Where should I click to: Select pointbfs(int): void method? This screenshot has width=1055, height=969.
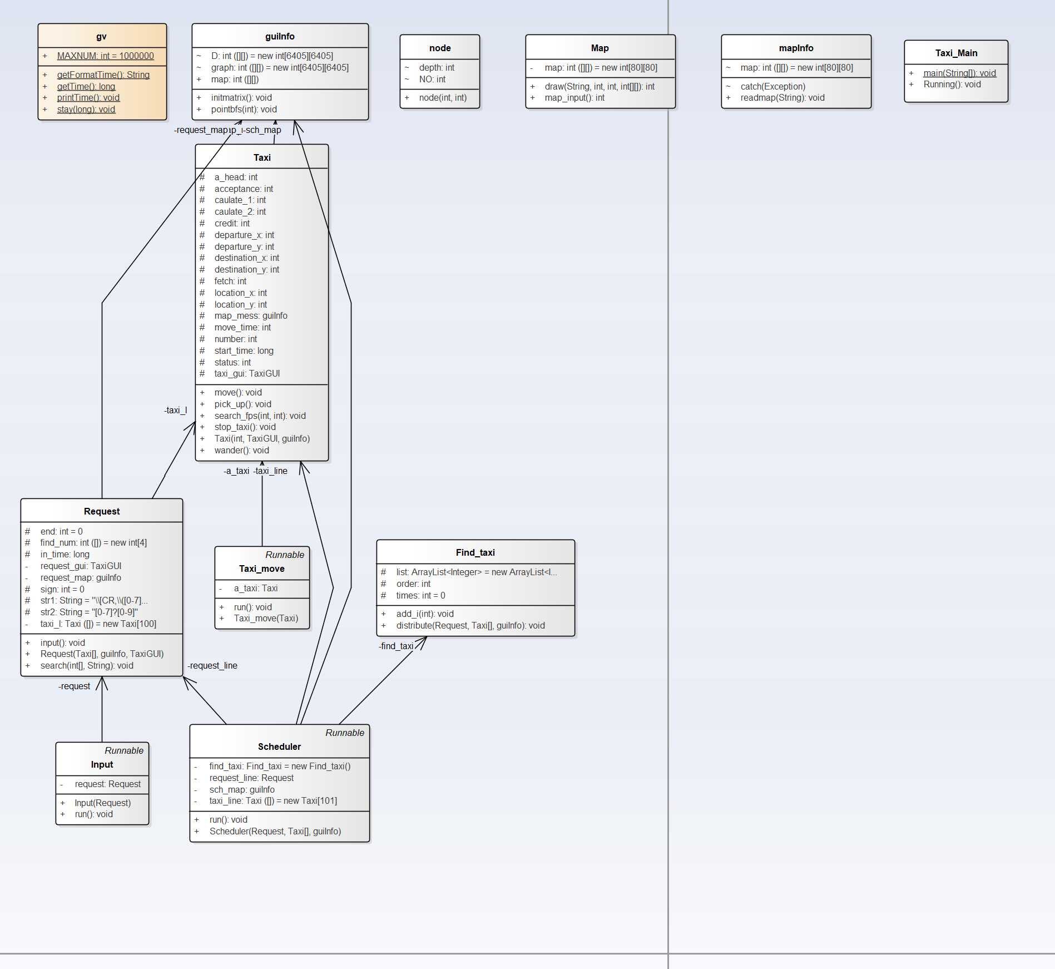(244, 109)
